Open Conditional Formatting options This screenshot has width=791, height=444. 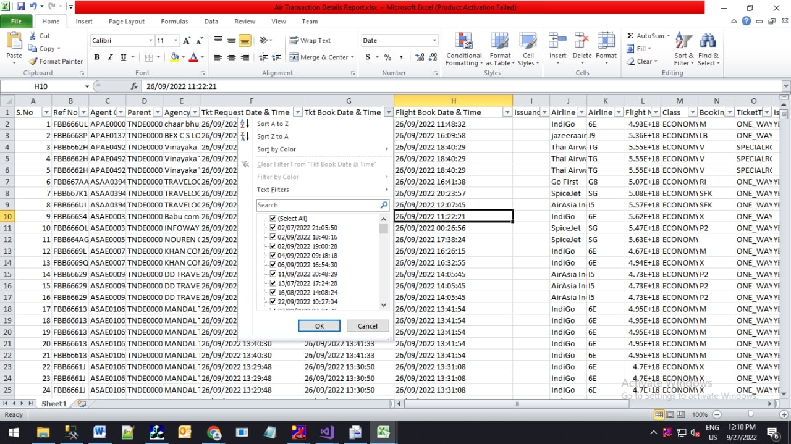point(463,49)
